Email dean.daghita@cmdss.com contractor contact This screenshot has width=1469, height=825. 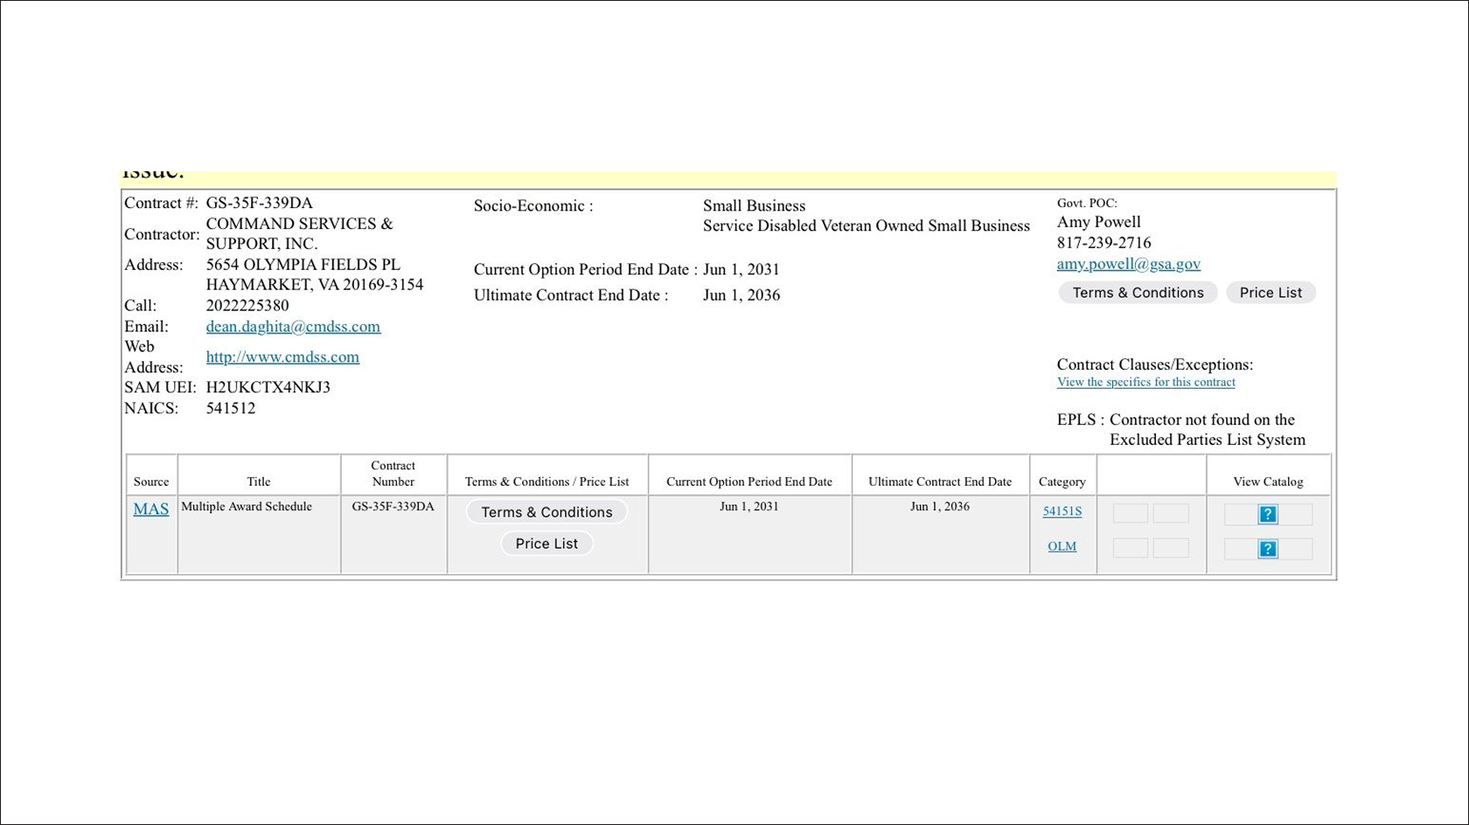pyautogui.click(x=293, y=327)
